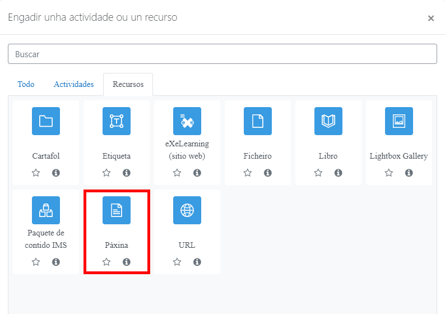Show info about the Etiqueta resource
The height and width of the screenshot is (314, 445).
click(x=127, y=173)
